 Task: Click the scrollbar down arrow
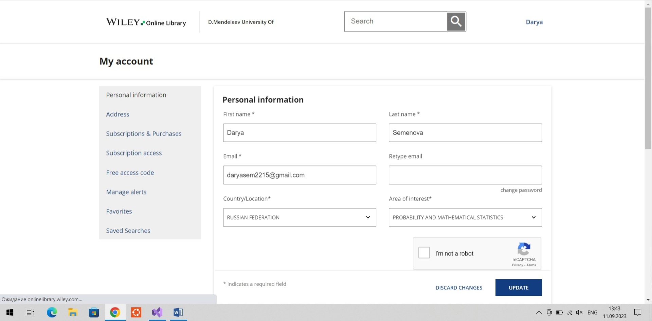pyautogui.click(x=648, y=300)
